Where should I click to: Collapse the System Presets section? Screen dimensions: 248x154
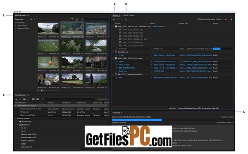coord(16,118)
